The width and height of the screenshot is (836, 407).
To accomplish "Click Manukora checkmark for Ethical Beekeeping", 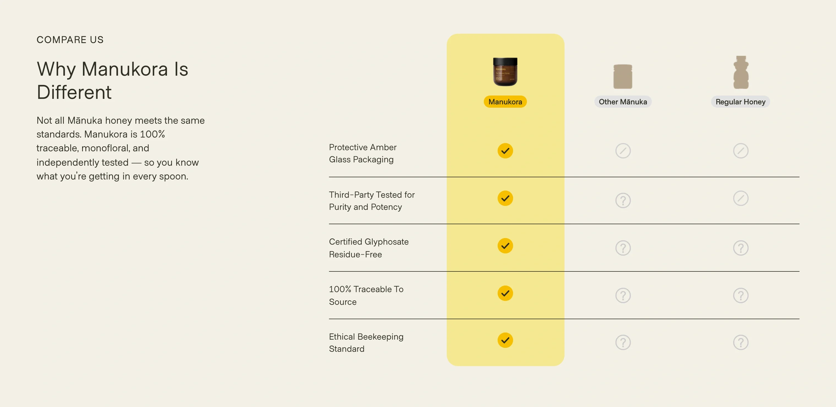I will coord(505,340).
